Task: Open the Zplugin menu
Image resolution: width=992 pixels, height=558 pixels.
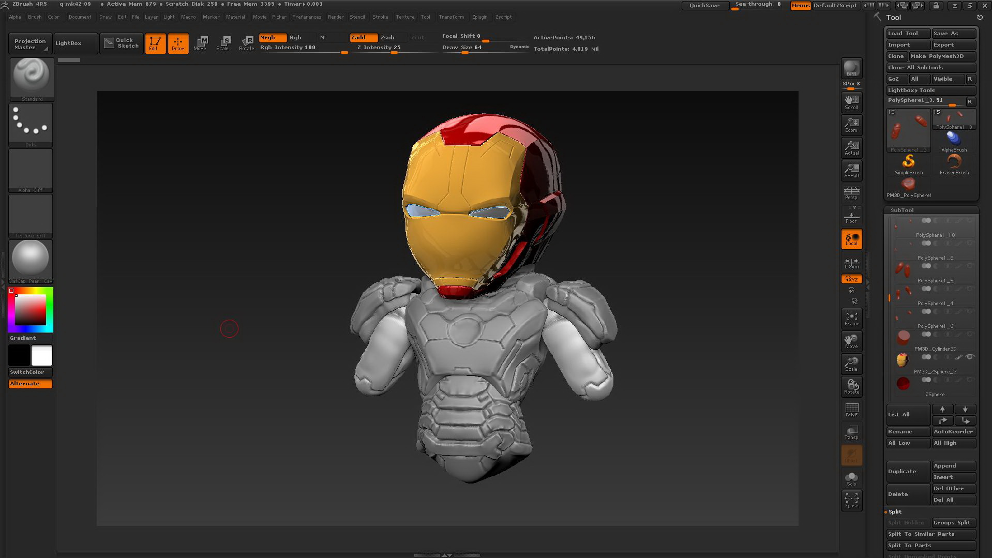Action: coord(479,17)
